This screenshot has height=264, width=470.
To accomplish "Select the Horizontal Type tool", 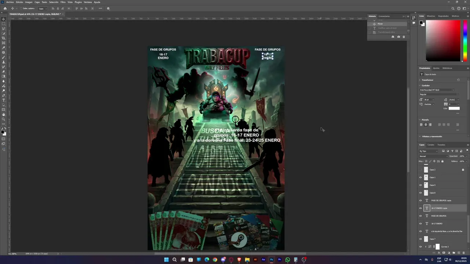I will [4, 100].
